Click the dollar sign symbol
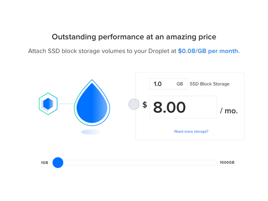 [x=145, y=105]
